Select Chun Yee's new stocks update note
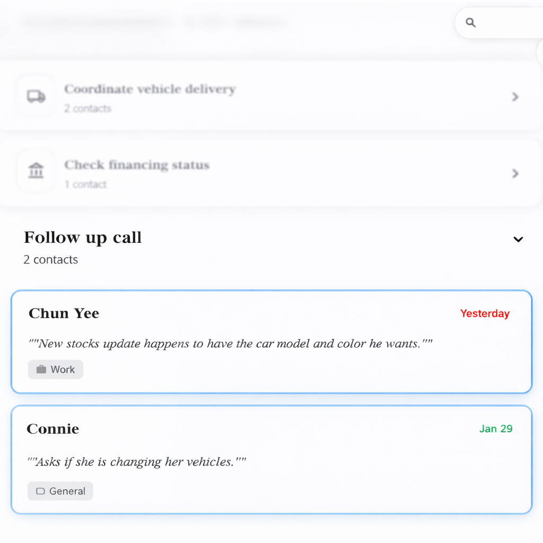The width and height of the screenshot is (543, 543). tap(230, 344)
